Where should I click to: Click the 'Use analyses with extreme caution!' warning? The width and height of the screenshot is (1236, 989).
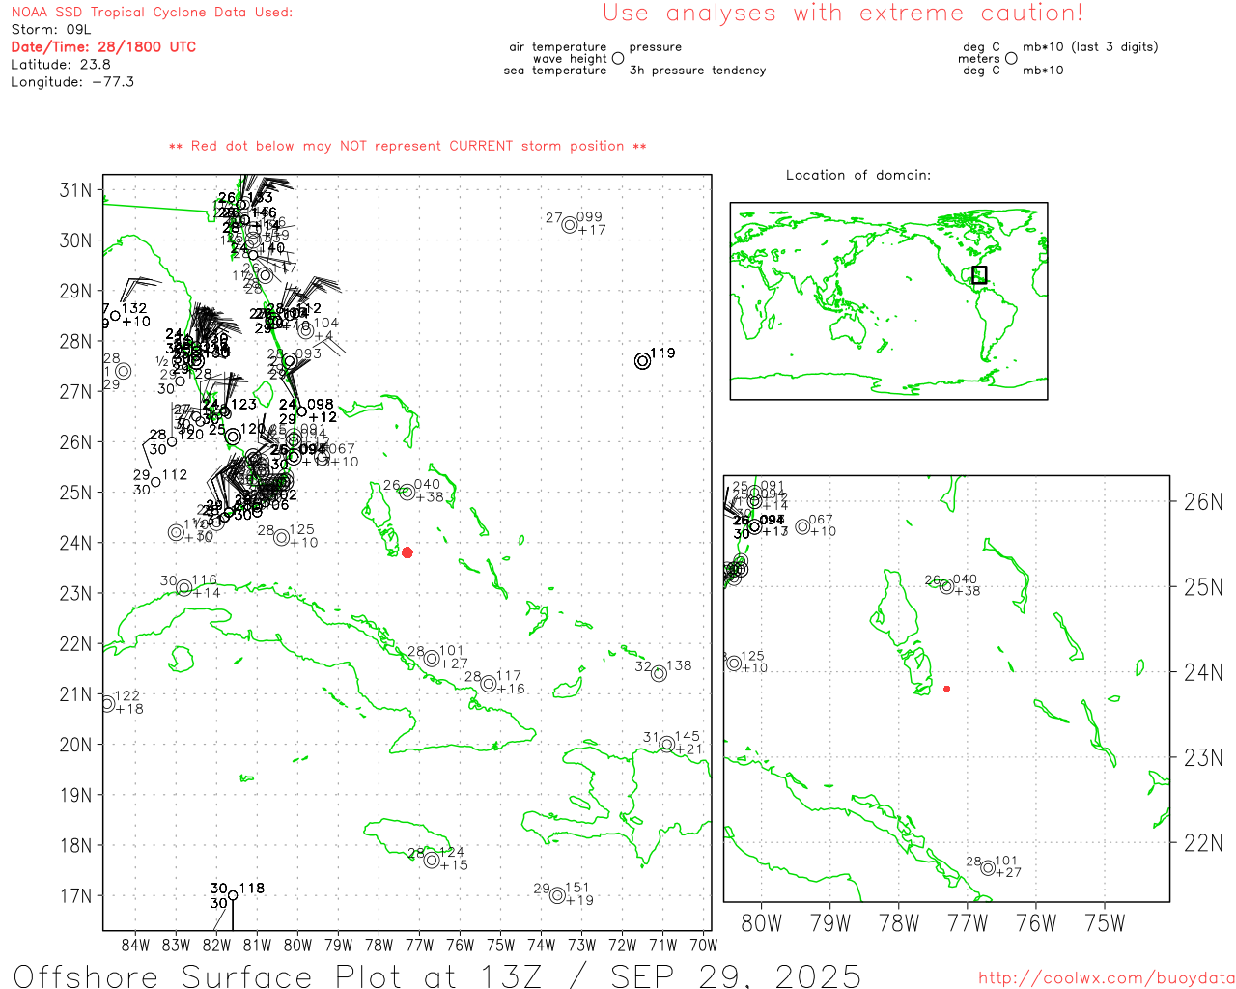tap(842, 14)
